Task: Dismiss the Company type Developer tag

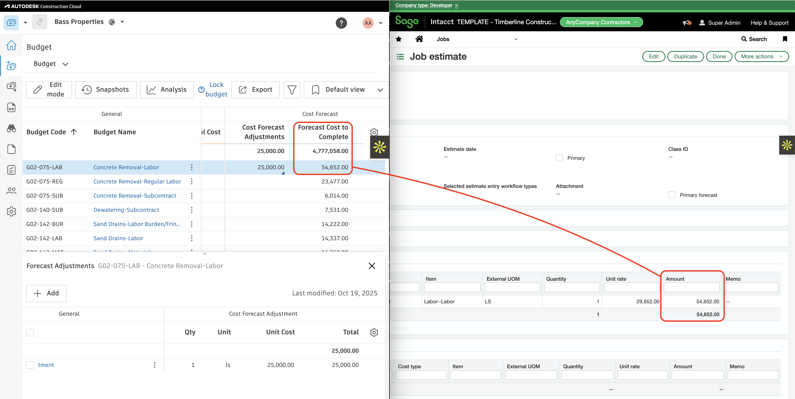Action: click(457, 5)
